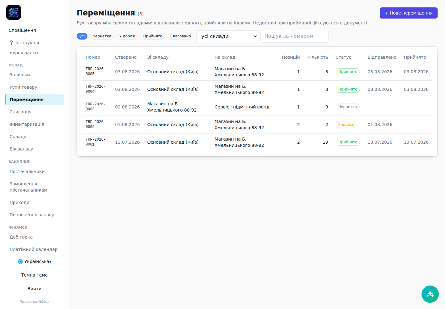Open the AI assistant sparkle button
This screenshot has height=309, width=445.
point(430,294)
